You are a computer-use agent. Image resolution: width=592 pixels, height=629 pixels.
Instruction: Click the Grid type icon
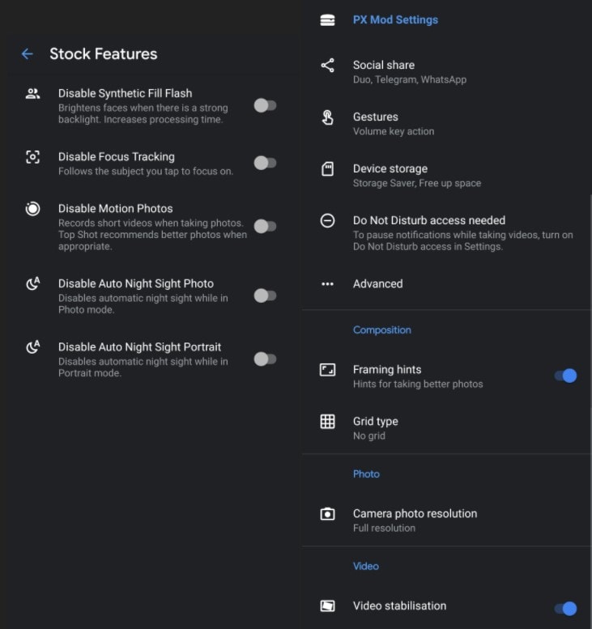(327, 422)
